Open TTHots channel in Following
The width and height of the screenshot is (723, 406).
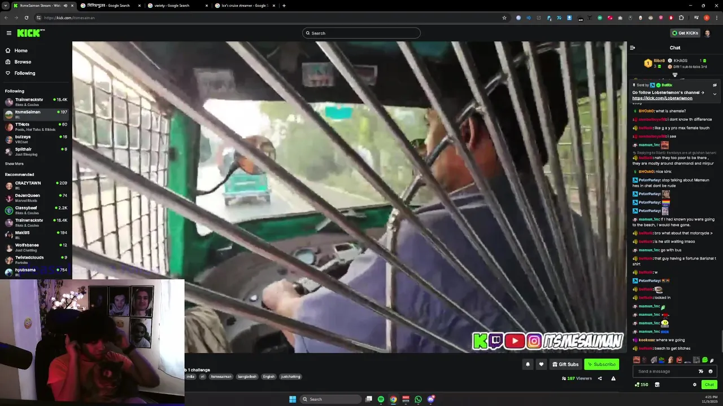click(36, 127)
